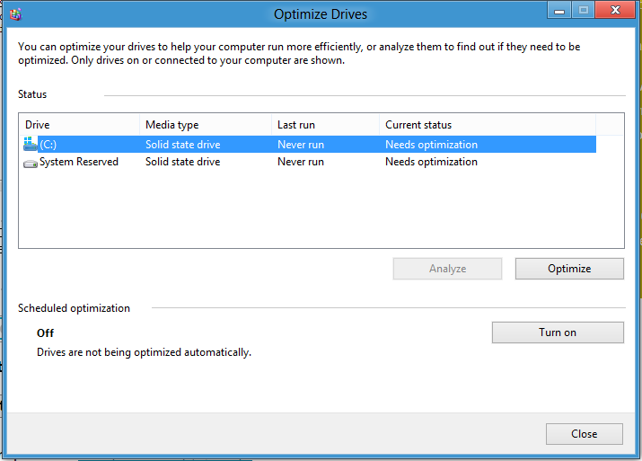The height and width of the screenshot is (461, 642).
Task: Select the (C:) drive row
Action: 309,145
